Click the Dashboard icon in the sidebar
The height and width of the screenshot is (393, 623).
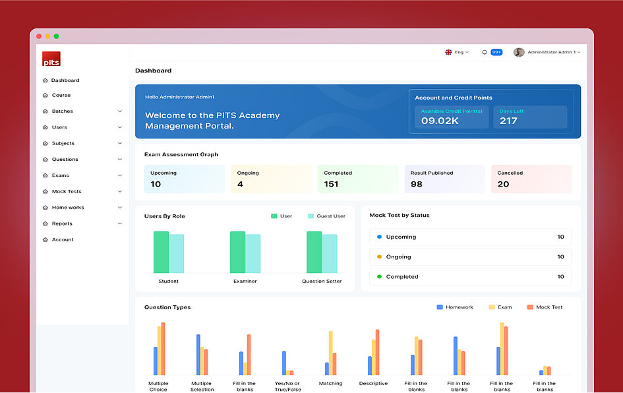click(45, 80)
